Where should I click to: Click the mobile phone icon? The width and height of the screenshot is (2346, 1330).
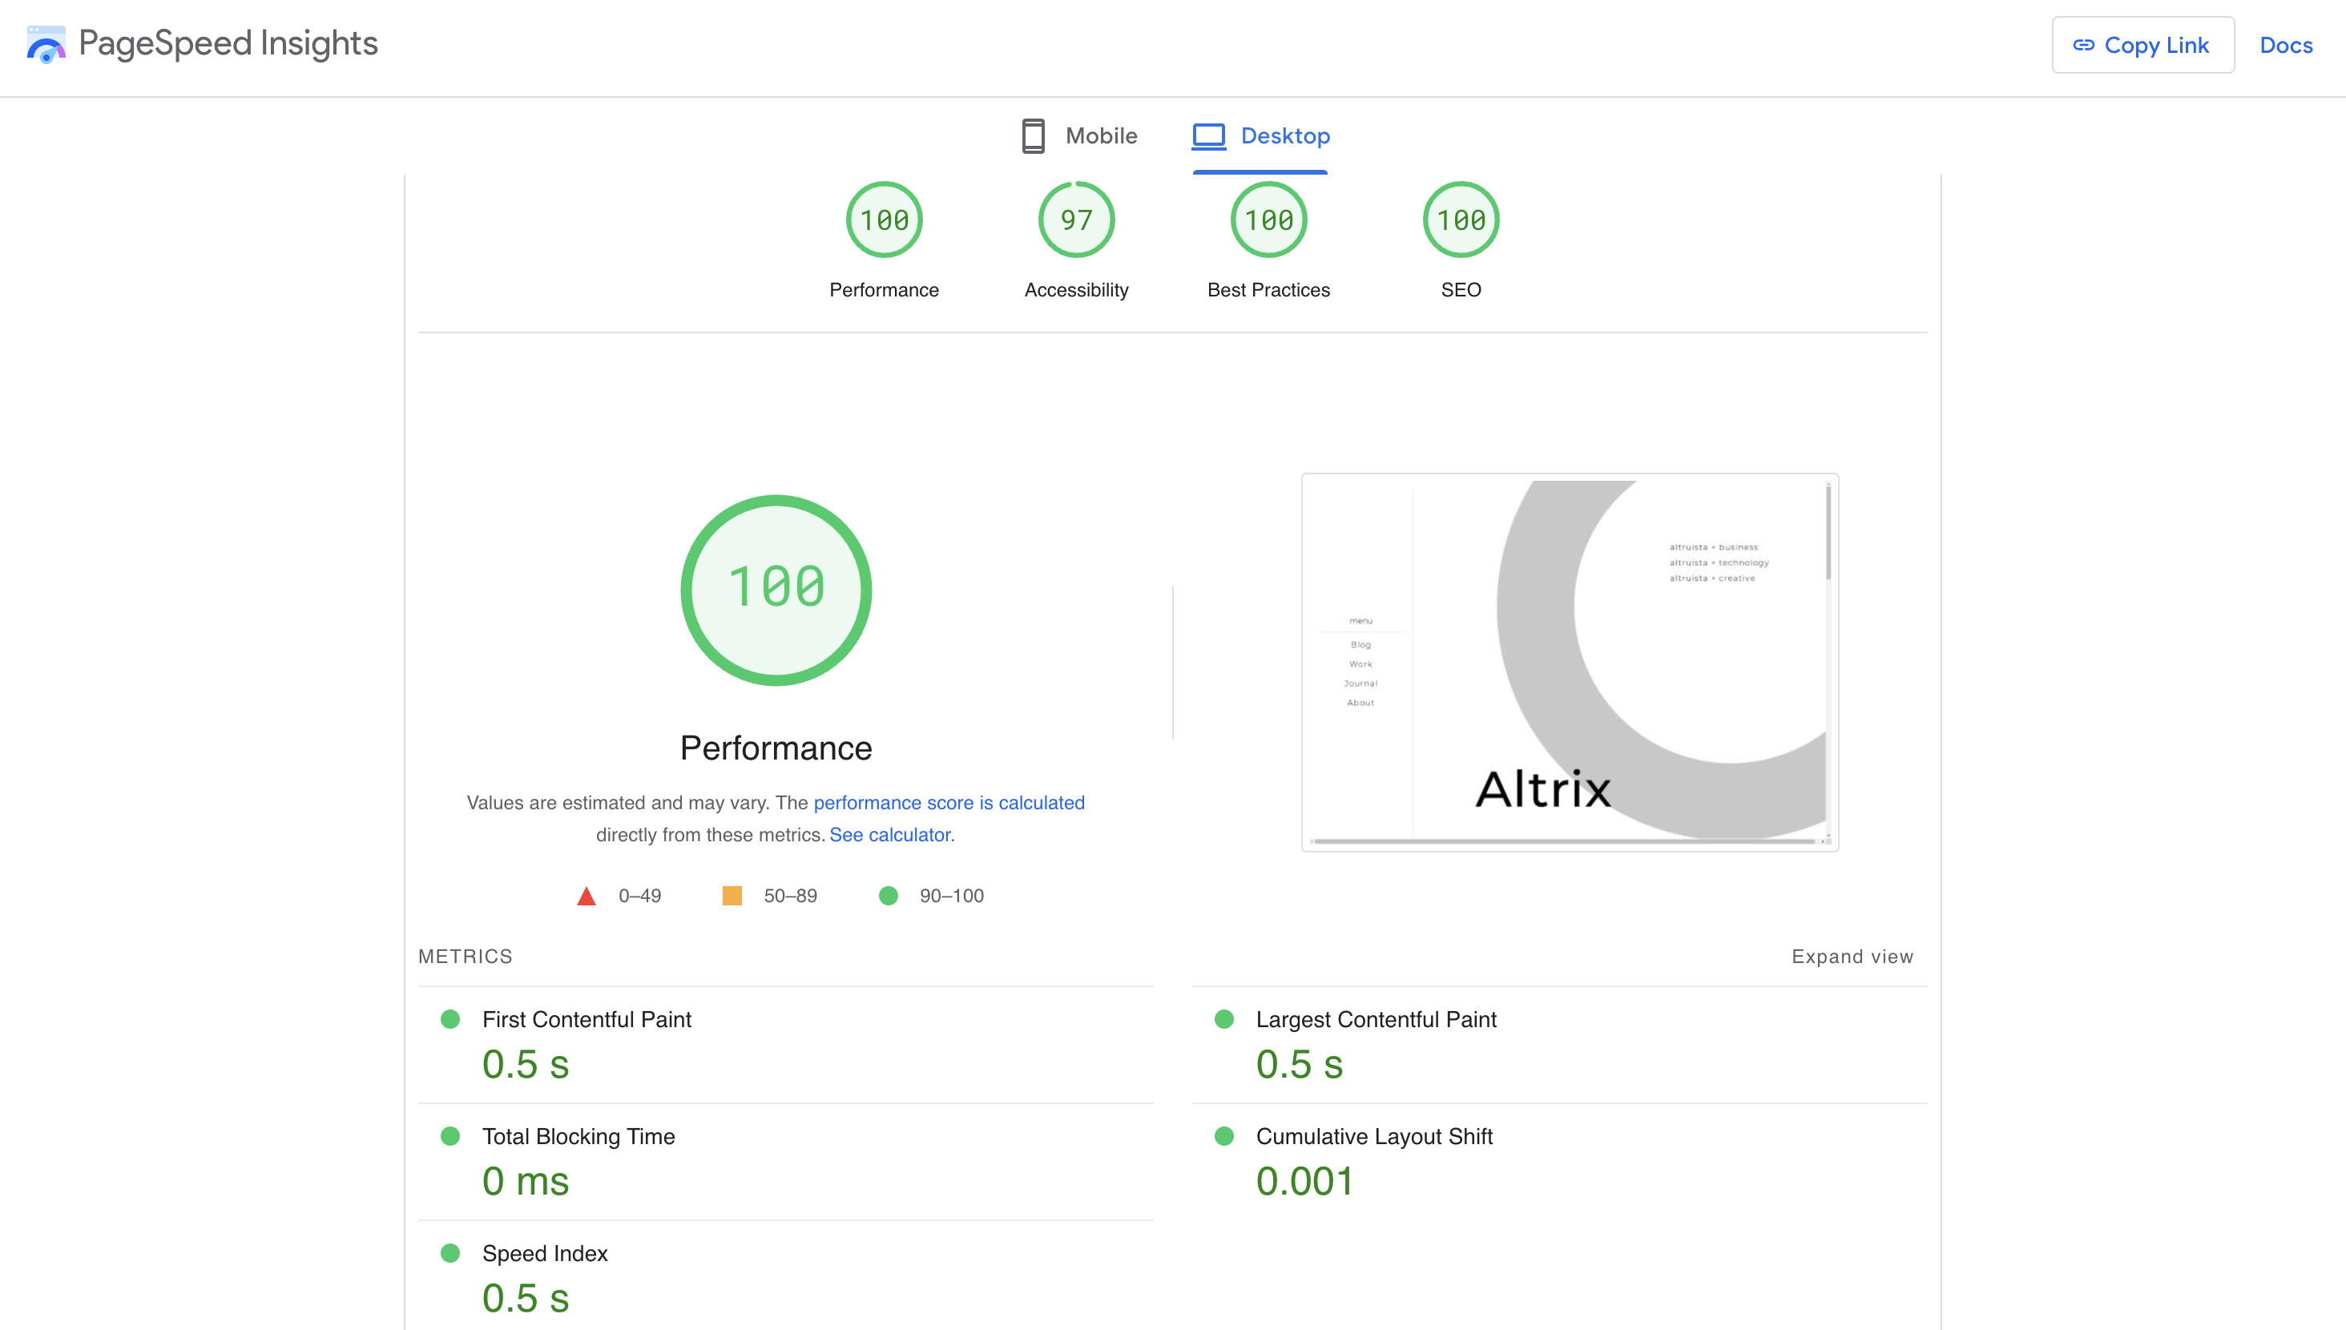point(1033,136)
